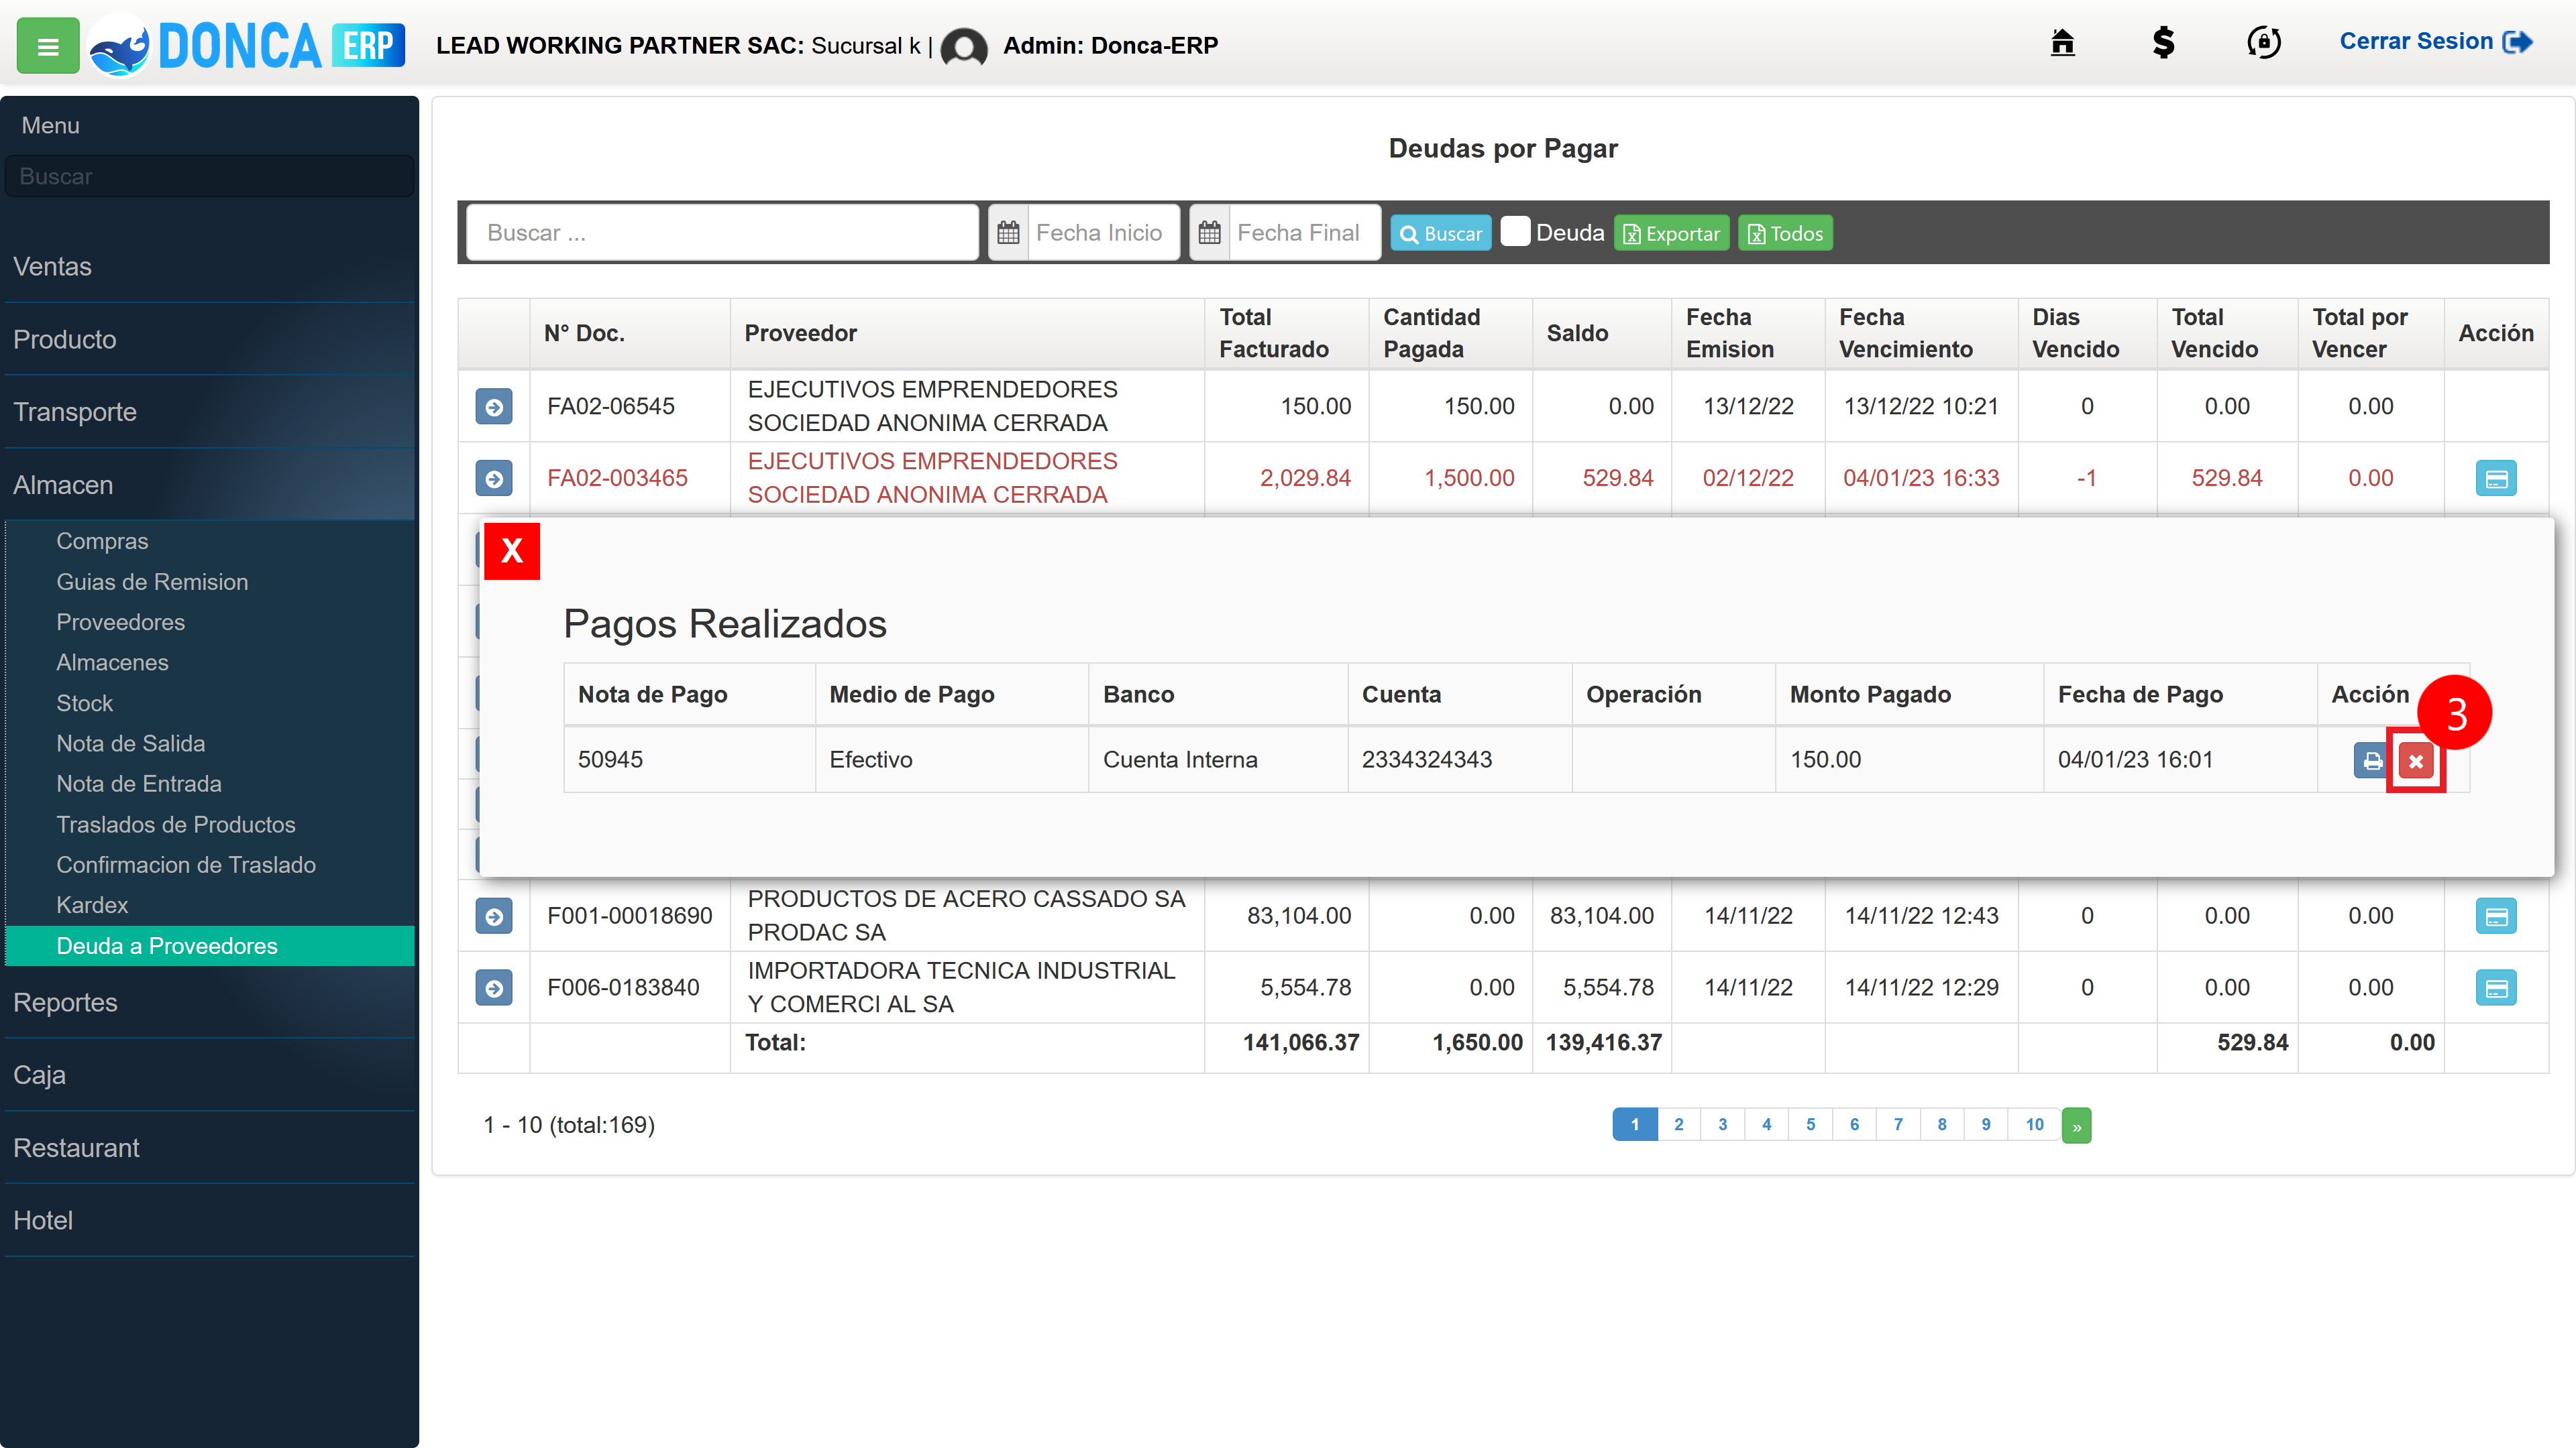Expand row F006-0183840 arrow icon
The height and width of the screenshot is (1448, 2576).
(494, 988)
